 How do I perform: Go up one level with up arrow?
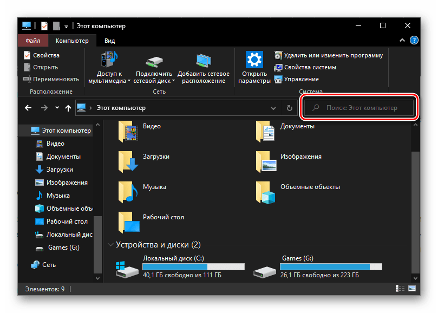(68, 108)
